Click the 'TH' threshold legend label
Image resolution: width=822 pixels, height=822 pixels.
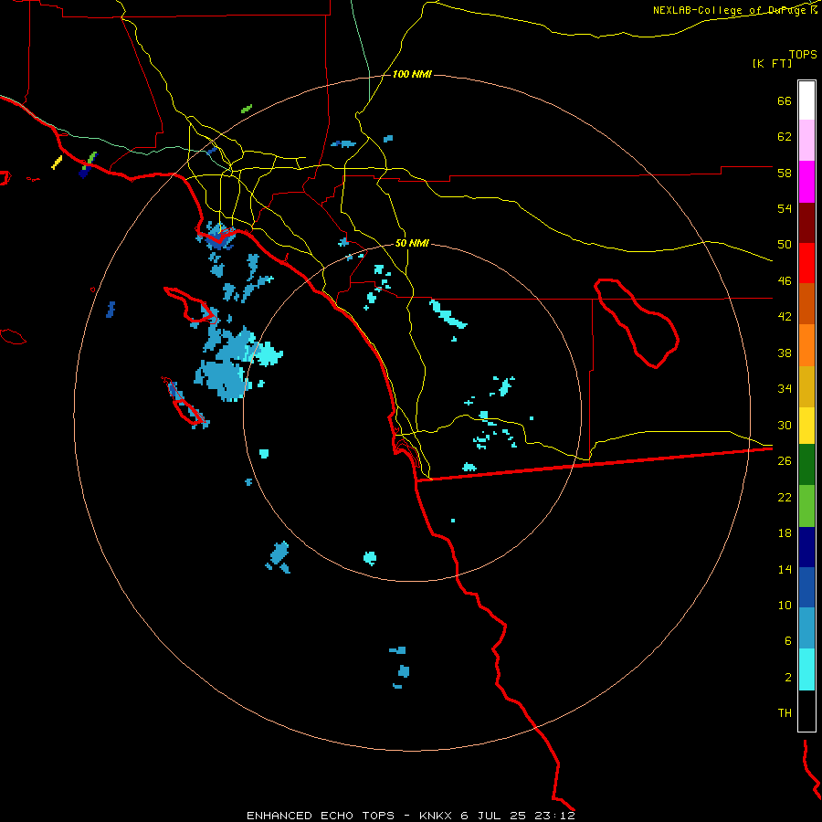pyautogui.click(x=785, y=713)
